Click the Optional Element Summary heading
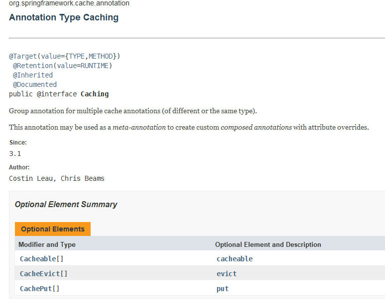Screen dimensions: 385x303 point(66,204)
